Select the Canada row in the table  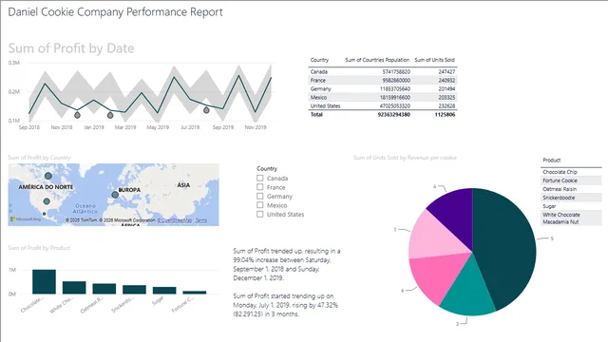point(383,72)
